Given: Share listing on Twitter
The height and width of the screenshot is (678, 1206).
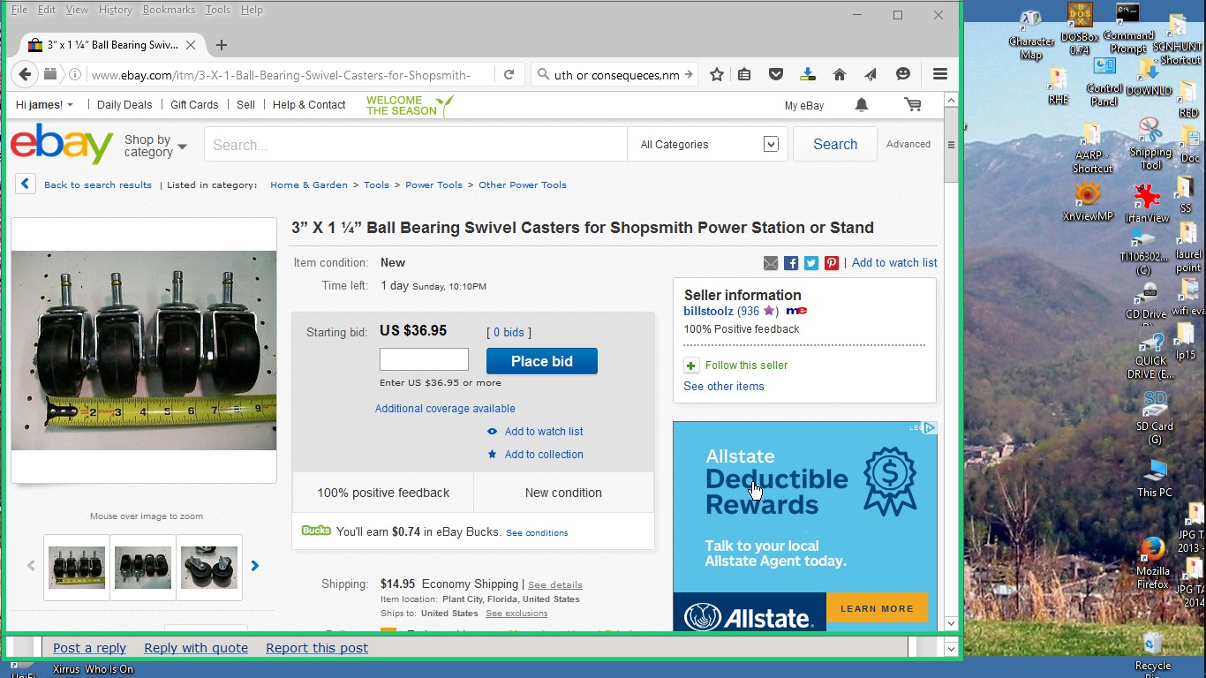Looking at the screenshot, I should coord(811,263).
